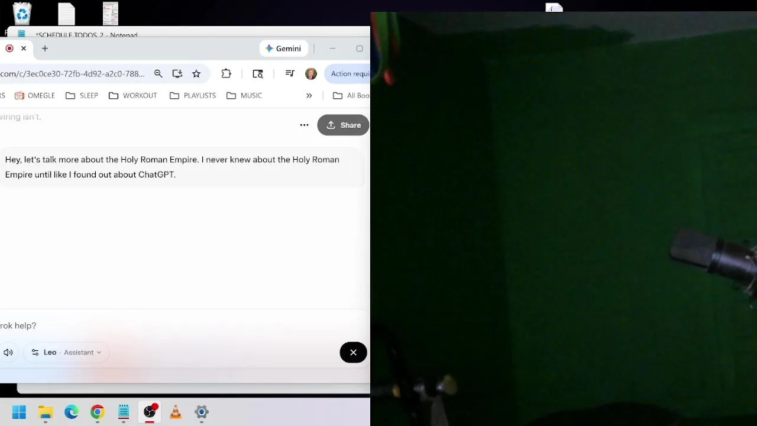Open the OMEGLE bookmark
757x426 pixels.
[x=35, y=95]
